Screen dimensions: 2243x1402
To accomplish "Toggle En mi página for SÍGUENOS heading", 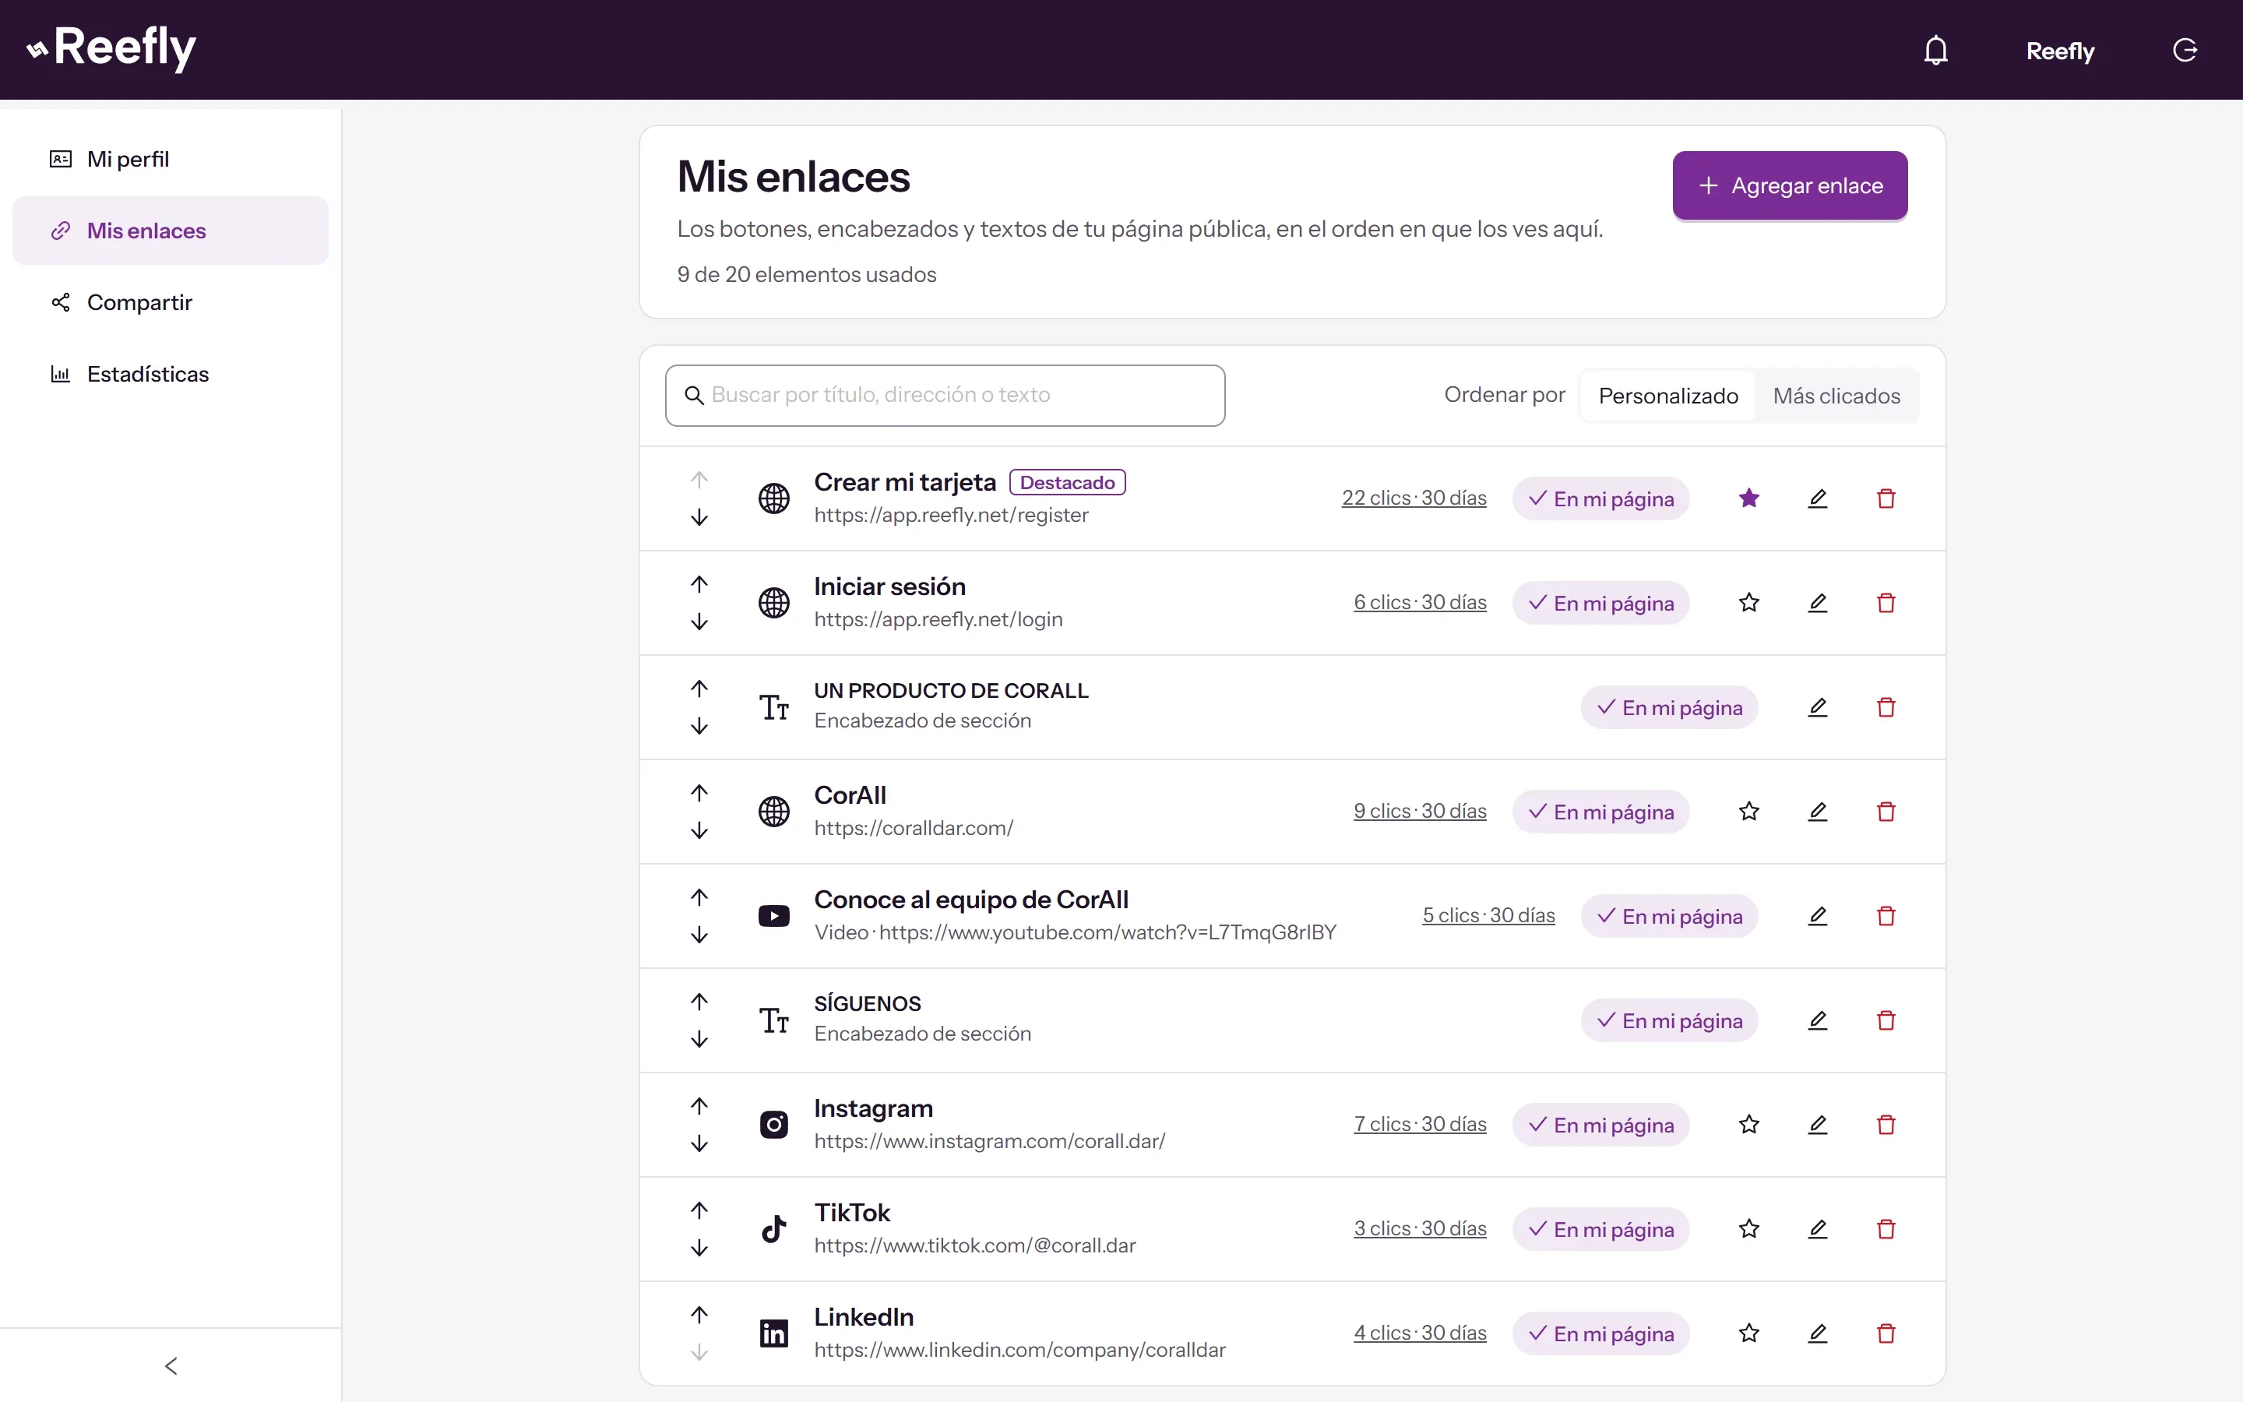I will (1669, 1020).
